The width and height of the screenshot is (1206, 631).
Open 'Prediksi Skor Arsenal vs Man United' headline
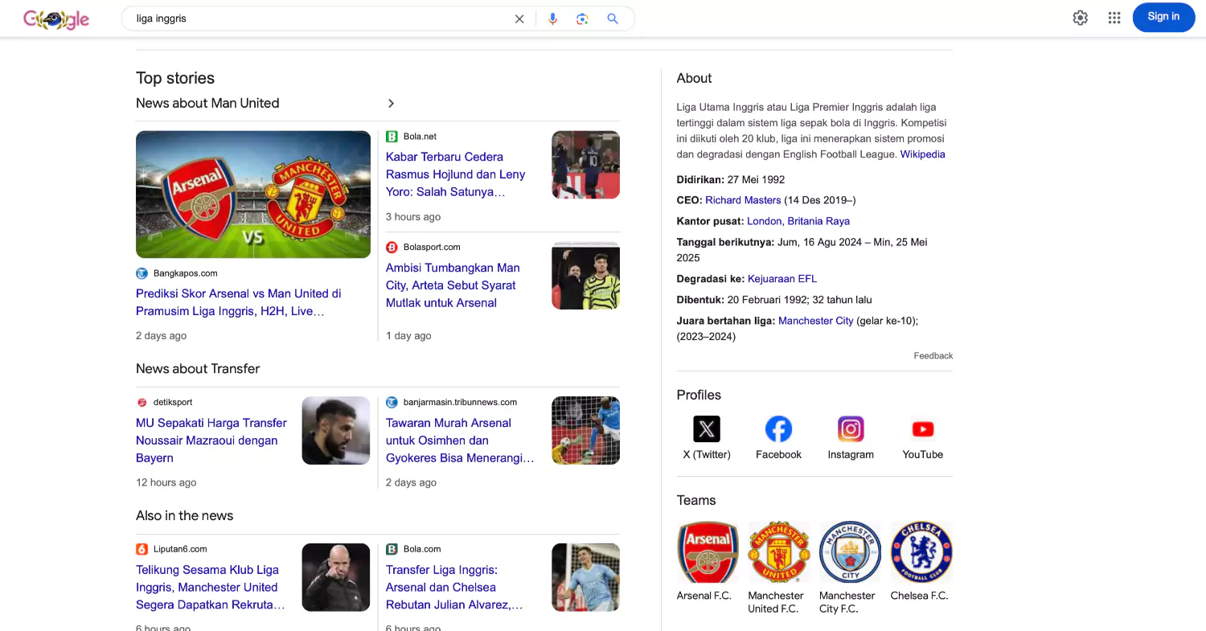(x=239, y=302)
